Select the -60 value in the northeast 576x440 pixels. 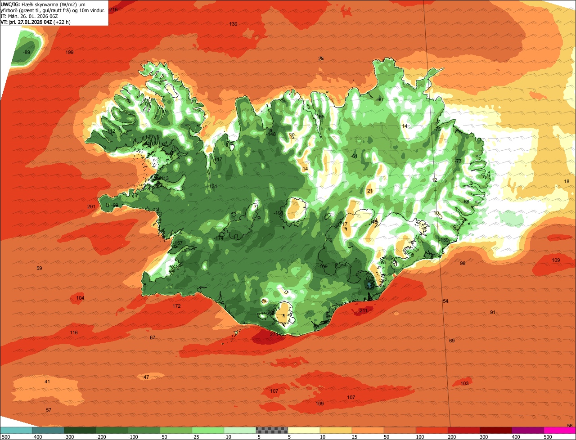pos(379,99)
